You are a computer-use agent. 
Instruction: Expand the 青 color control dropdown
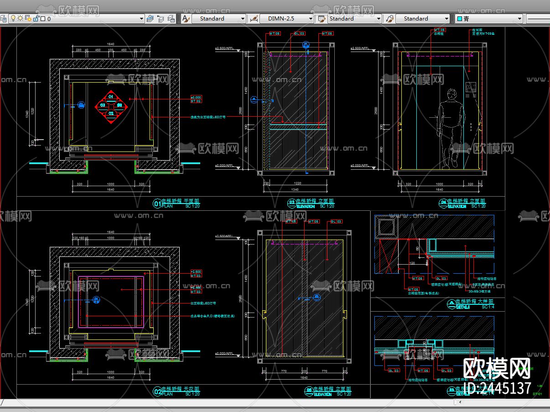tap(519, 19)
